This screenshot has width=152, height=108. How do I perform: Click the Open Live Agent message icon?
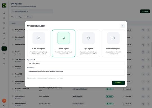[113, 38]
